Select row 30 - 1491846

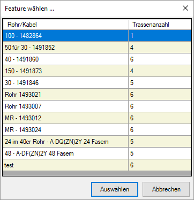(97, 83)
